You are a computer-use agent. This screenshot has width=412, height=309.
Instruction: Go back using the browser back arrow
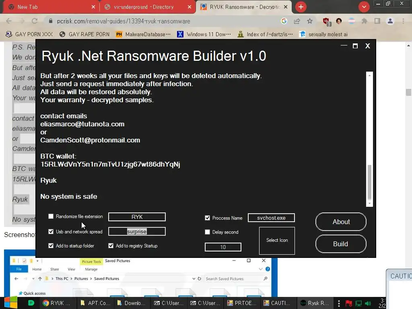pyautogui.click(x=9, y=21)
